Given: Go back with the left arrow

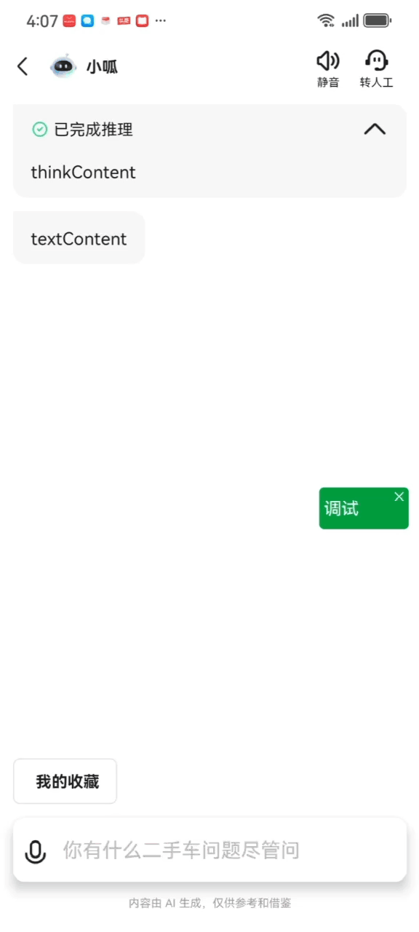Looking at the screenshot, I should click(x=23, y=67).
